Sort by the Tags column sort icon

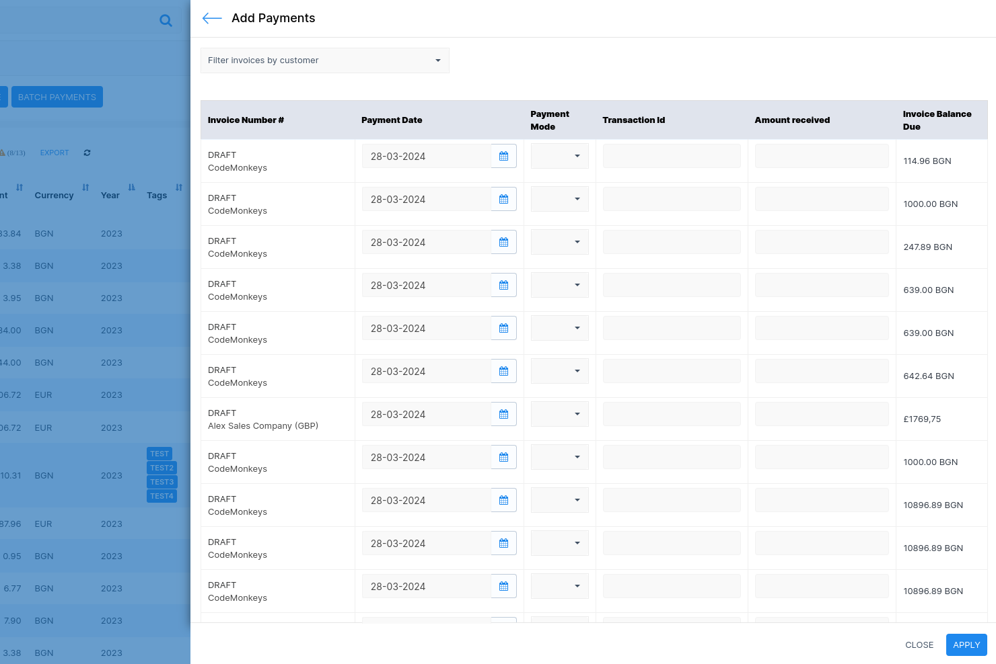pyautogui.click(x=179, y=188)
